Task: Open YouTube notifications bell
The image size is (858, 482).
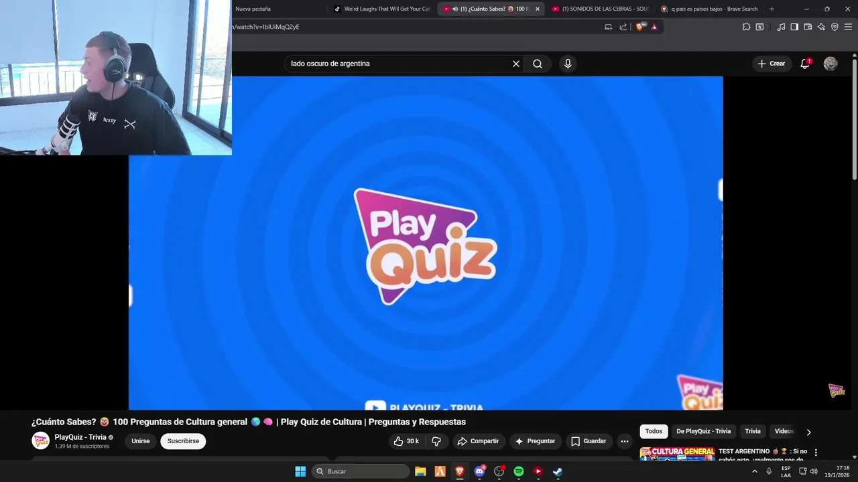Action: [805, 64]
